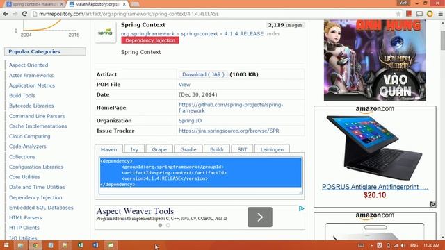Select second carousel dot in Aspect Weaver ad

168,225
